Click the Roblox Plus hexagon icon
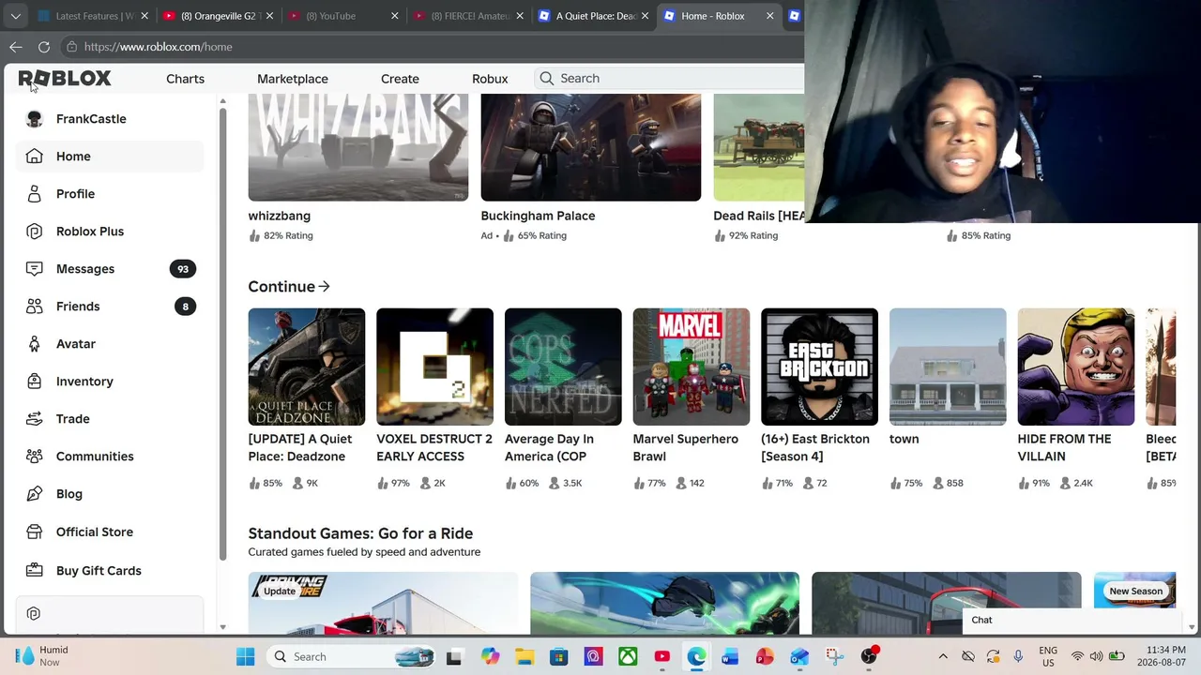The height and width of the screenshot is (675, 1201). 35,232
